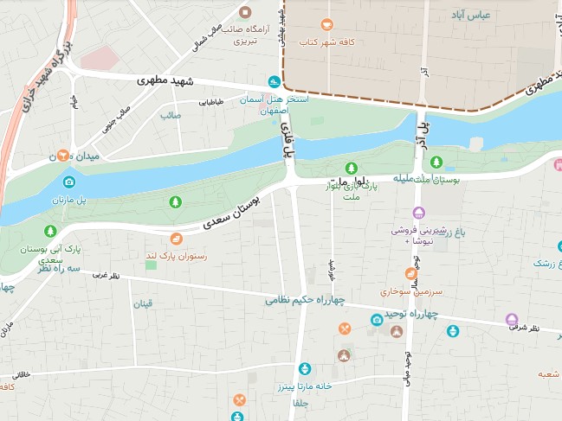Select the شهید مطهری street label
Image resolution: width=562 pixels, height=421 pixels.
165,81
